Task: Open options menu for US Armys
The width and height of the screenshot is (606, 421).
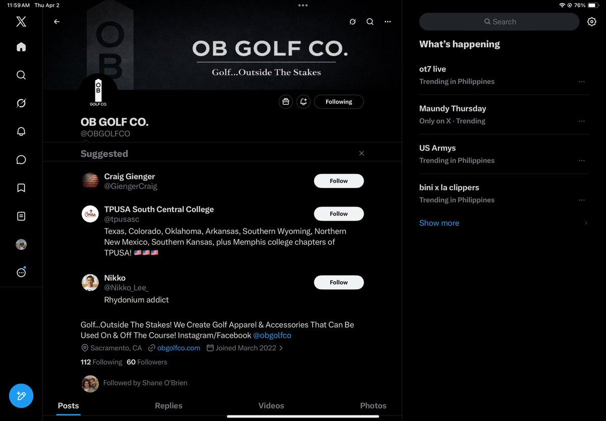Action: click(x=582, y=161)
